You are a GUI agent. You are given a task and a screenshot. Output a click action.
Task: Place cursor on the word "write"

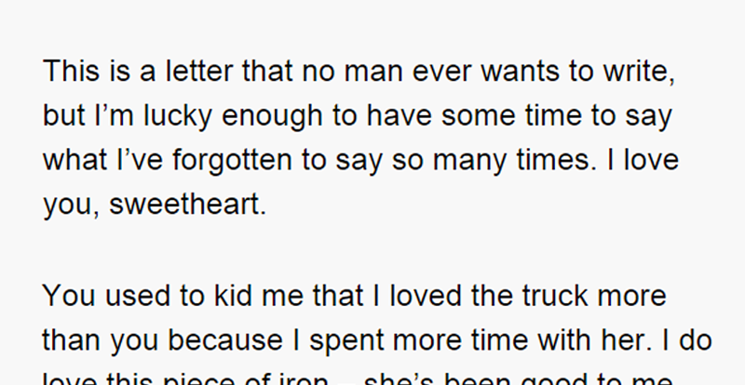tap(643, 72)
